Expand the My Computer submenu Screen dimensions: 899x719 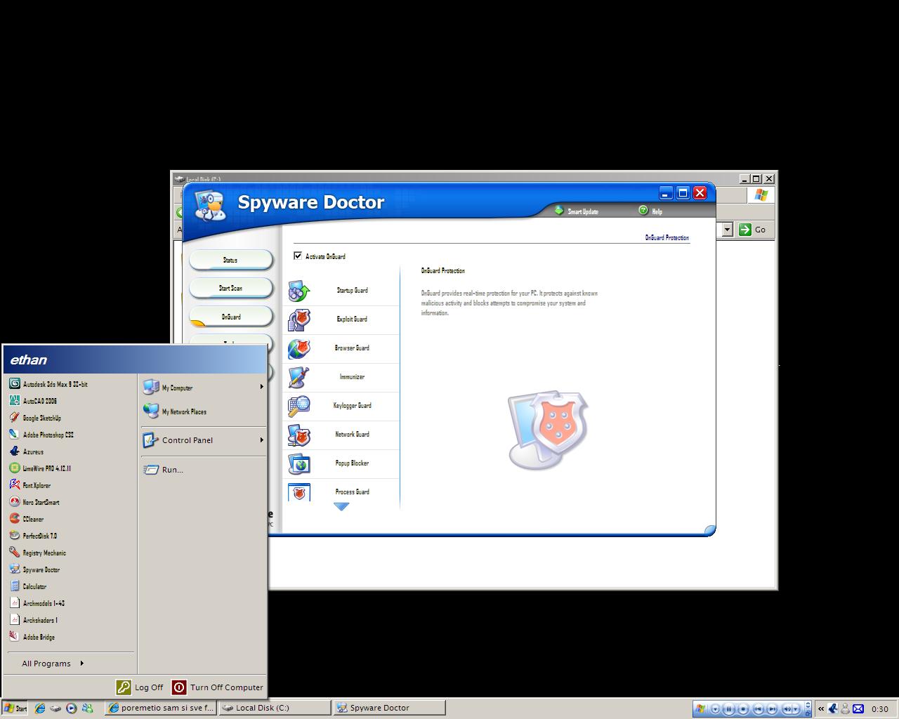pyautogui.click(x=204, y=387)
